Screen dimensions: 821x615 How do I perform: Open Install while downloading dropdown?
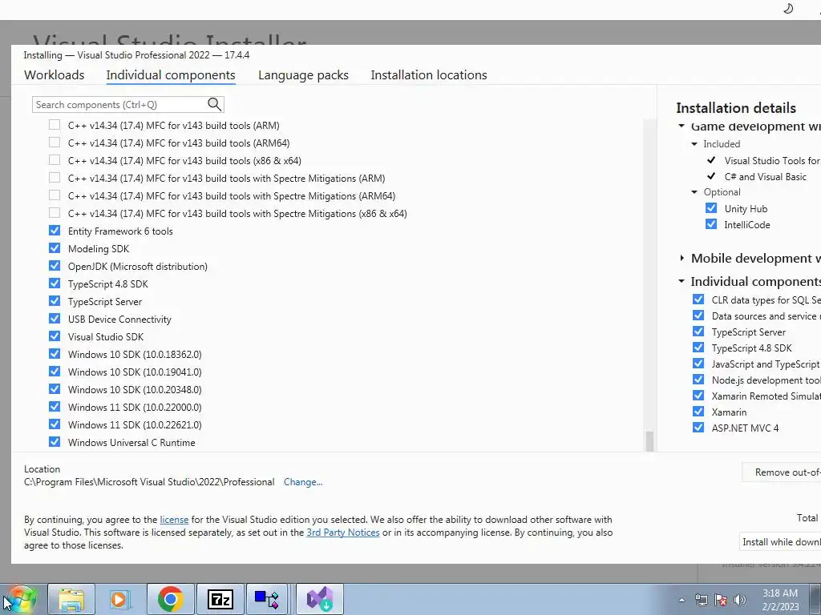click(781, 542)
